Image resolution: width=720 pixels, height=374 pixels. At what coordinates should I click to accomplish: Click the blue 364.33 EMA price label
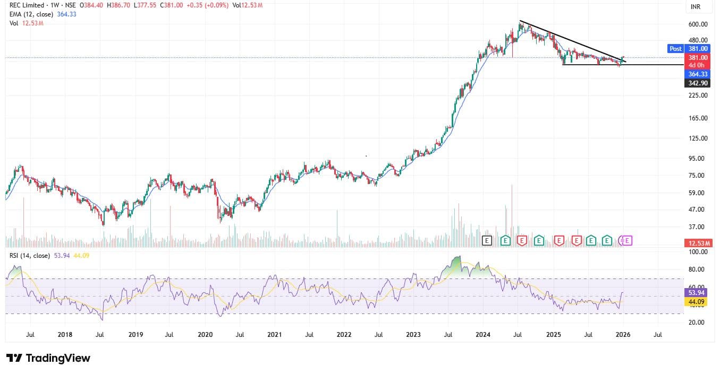[x=698, y=75]
